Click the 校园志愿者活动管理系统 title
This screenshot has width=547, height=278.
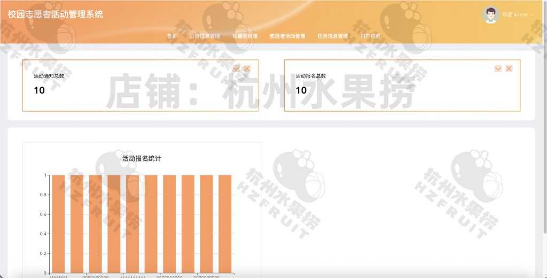click(x=56, y=14)
